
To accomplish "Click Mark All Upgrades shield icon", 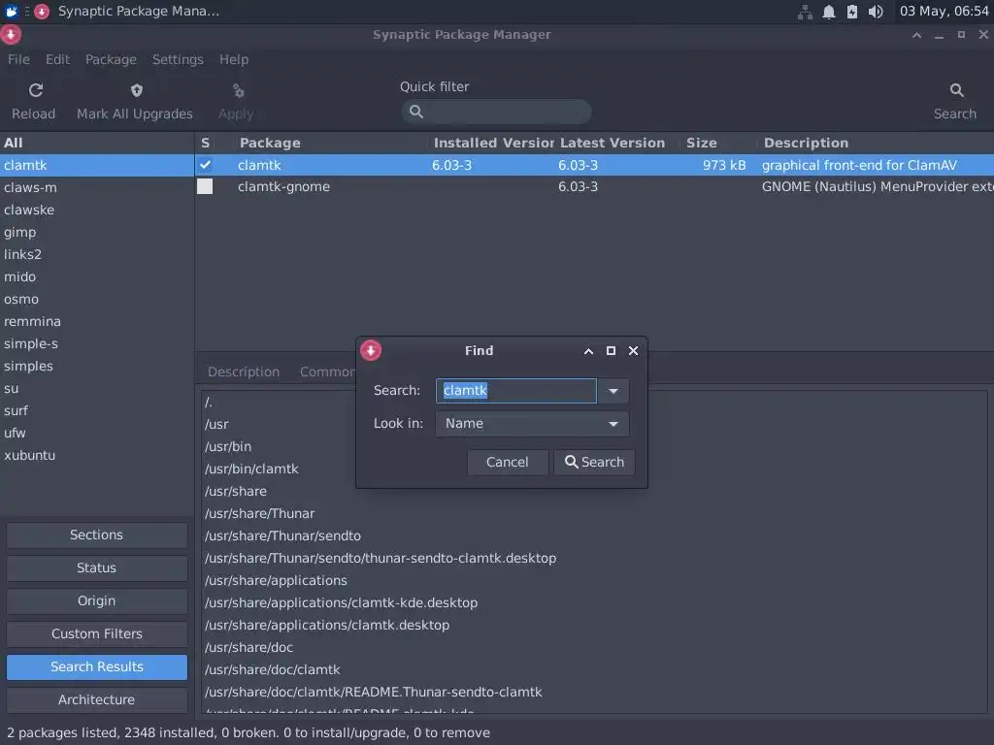I will [x=136, y=90].
